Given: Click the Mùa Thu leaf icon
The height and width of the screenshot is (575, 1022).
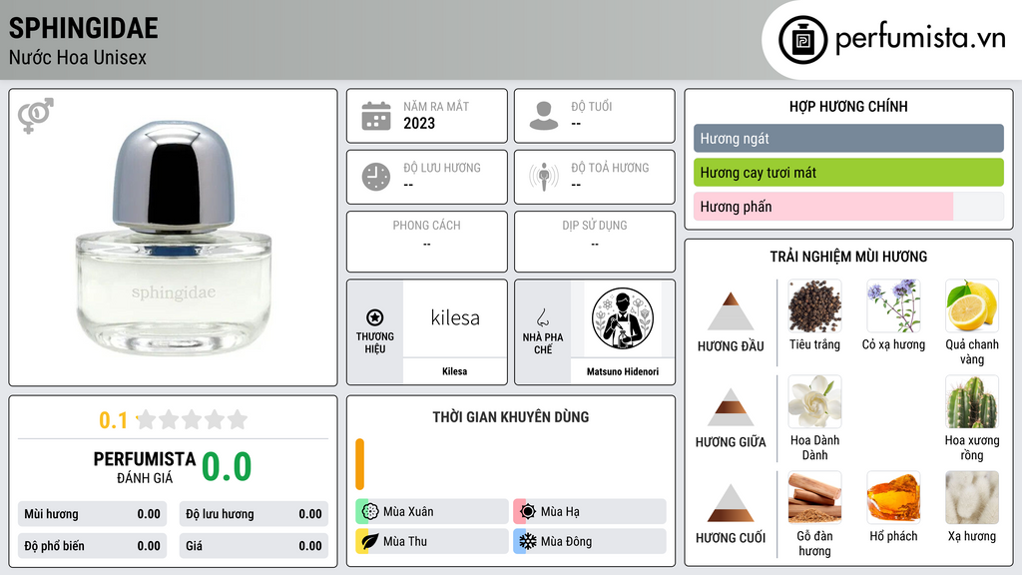Looking at the screenshot, I should click(370, 541).
